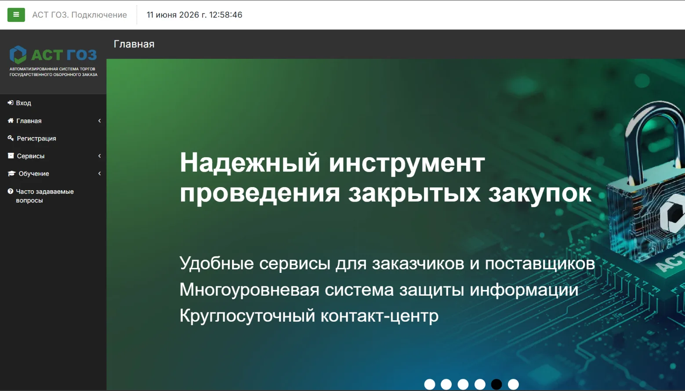
Task: Expand the Сервисы submenu chevron
Action: (x=100, y=156)
